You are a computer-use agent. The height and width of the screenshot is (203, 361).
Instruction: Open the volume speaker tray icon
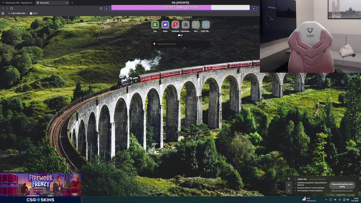point(347,200)
